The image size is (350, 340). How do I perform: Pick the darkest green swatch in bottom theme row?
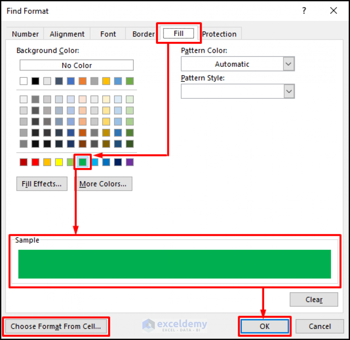coord(130,144)
